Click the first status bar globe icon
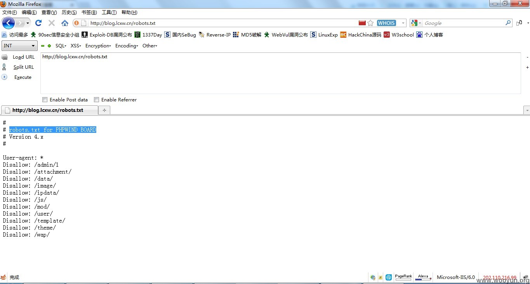The height and width of the screenshot is (284, 530). coord(373,277)
